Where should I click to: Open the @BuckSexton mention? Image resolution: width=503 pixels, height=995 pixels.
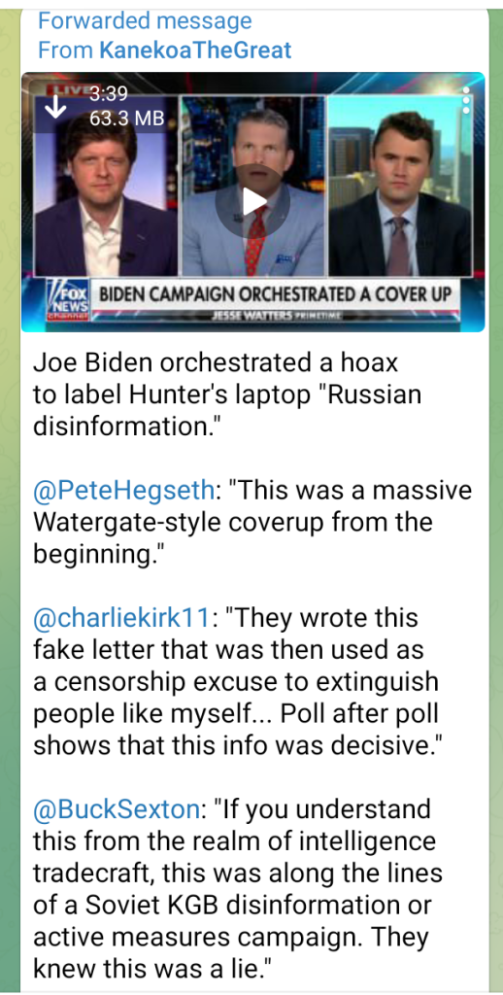117,808
